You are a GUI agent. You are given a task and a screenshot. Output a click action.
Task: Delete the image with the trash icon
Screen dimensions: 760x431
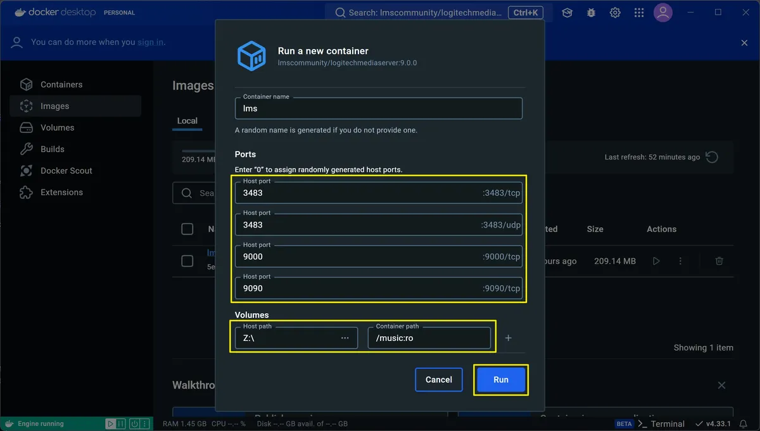point(719,261)
